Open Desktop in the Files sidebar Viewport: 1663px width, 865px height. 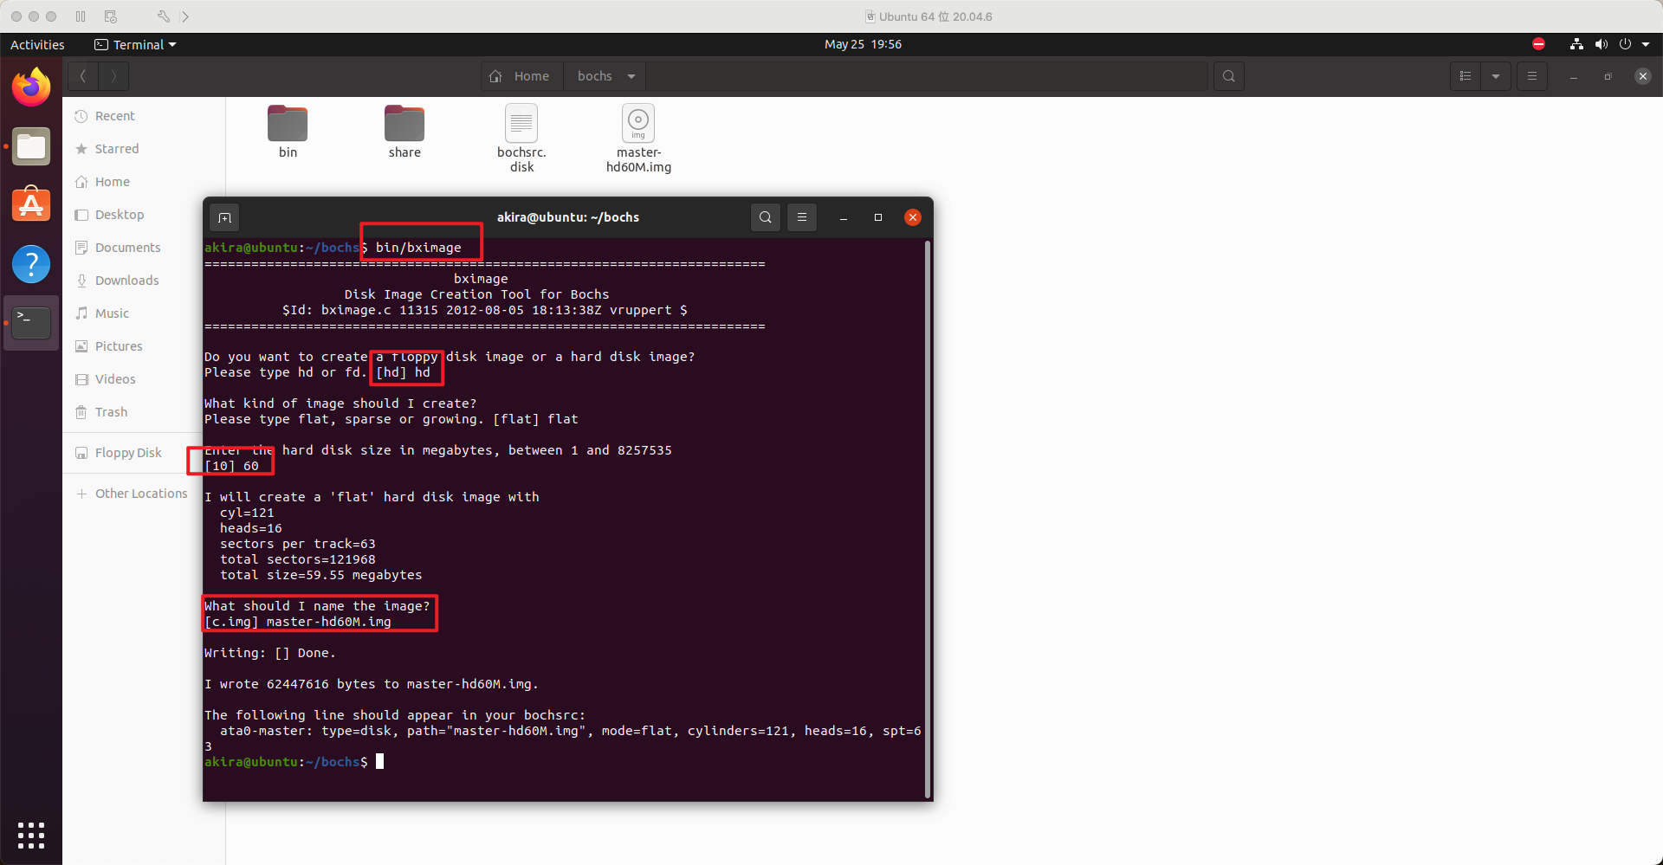coord(120,215)
